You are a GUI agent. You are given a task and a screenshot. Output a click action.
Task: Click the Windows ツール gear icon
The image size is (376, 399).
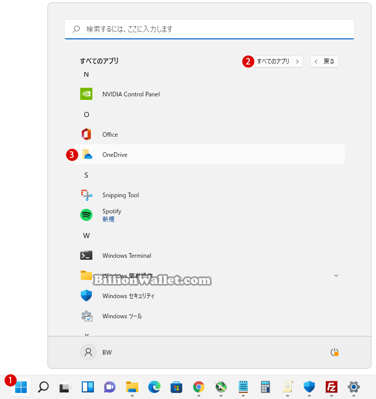click(x=87, y=316)
